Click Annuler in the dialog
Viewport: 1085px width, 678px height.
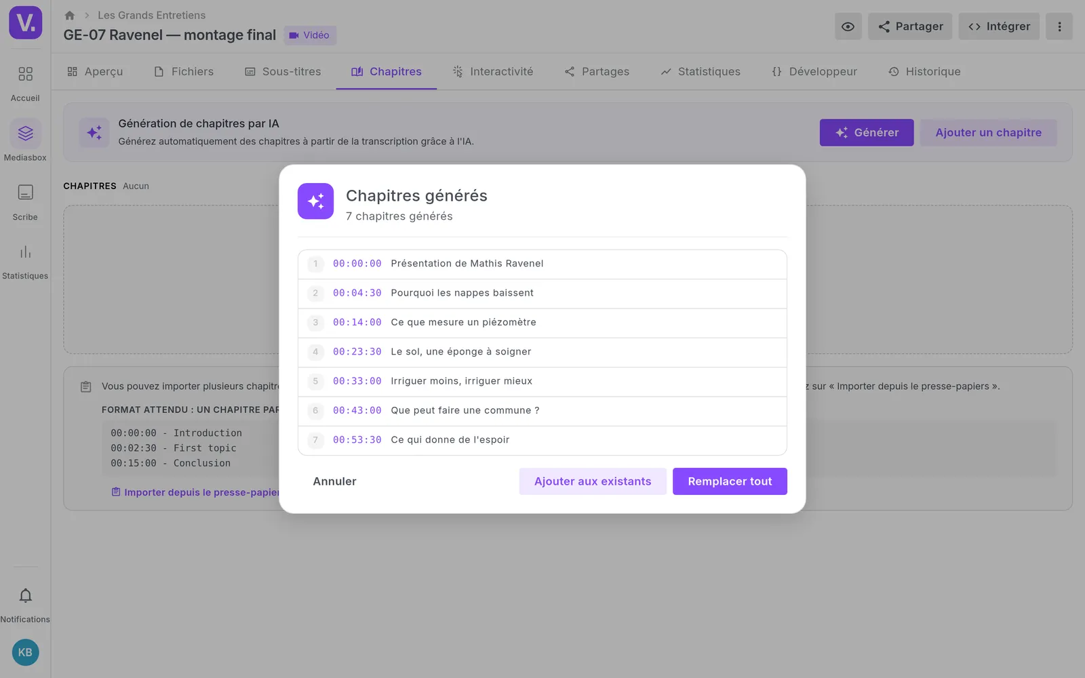[334, 481]
